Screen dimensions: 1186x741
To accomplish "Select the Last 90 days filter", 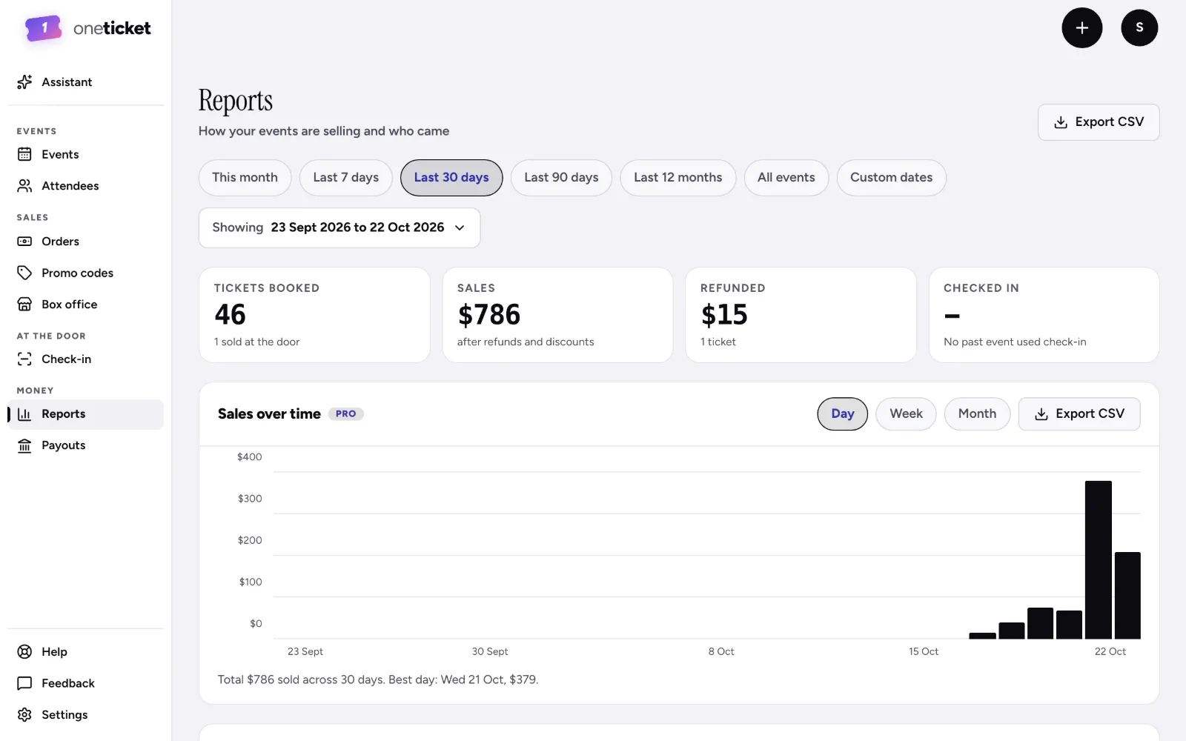I will point(561,178).
